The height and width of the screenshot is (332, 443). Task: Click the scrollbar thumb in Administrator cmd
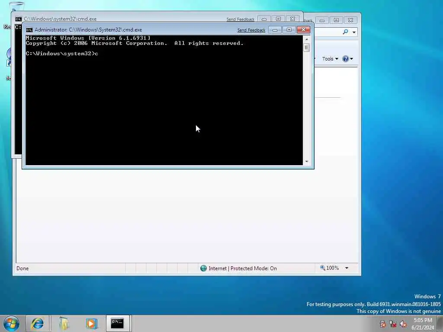click(307, 48)
